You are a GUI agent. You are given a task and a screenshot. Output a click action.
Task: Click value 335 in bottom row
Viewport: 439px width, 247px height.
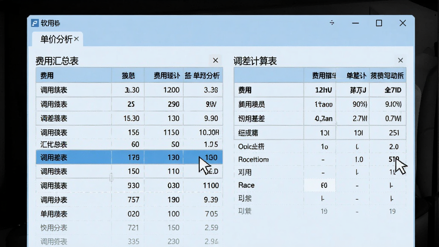click(133, 241)
